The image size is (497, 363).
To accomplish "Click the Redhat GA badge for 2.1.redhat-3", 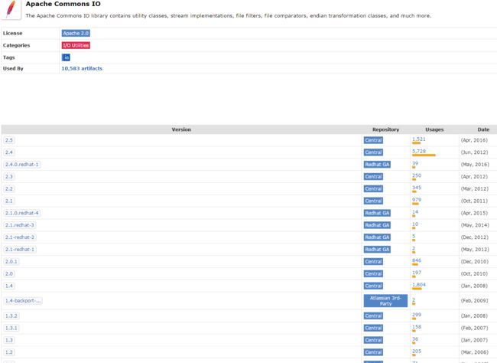I will point(377,225).
